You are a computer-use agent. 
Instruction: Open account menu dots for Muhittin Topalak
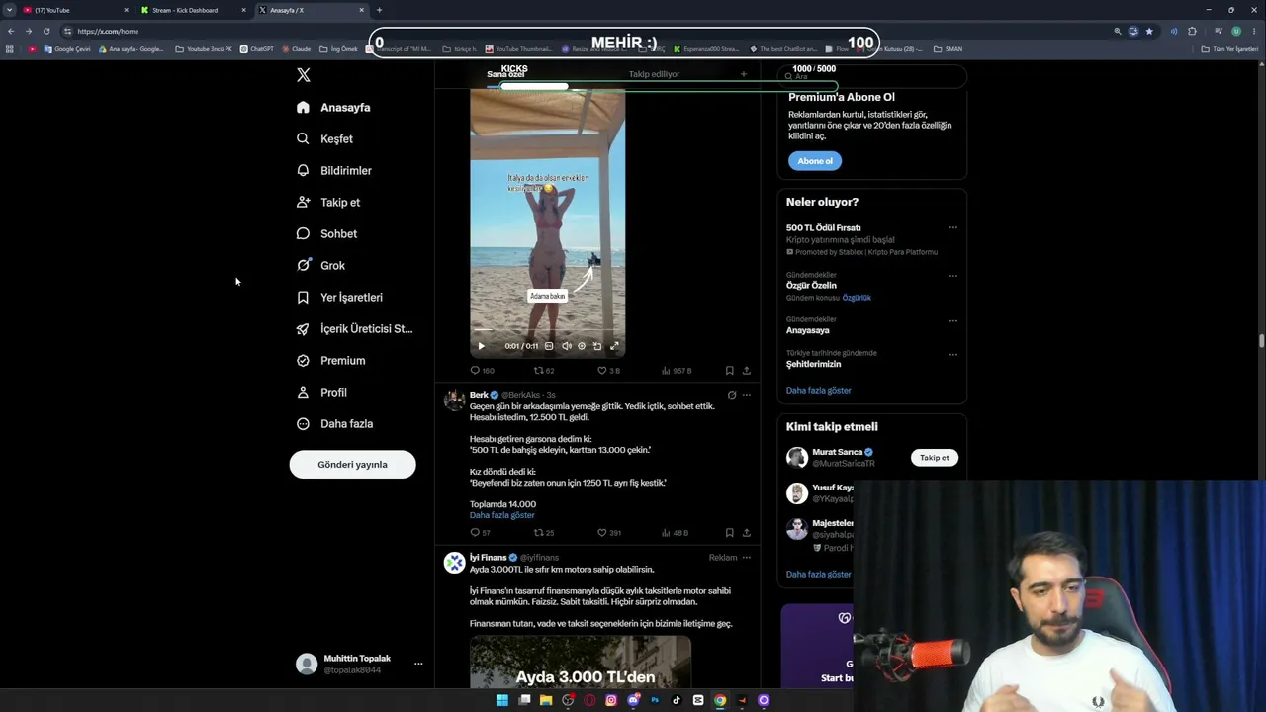tap(418, 664)
